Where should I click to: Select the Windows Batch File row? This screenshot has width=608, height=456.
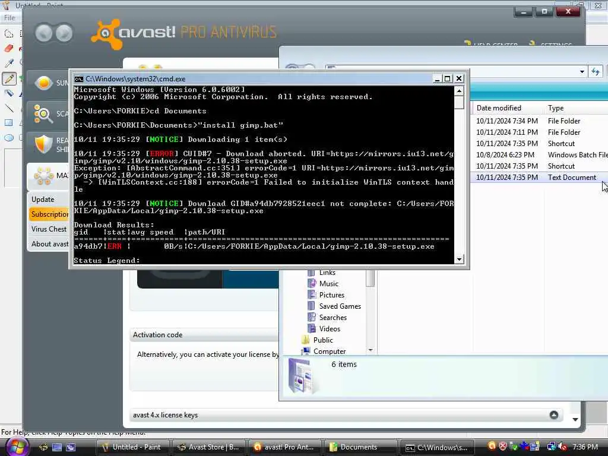coord(539,155)
